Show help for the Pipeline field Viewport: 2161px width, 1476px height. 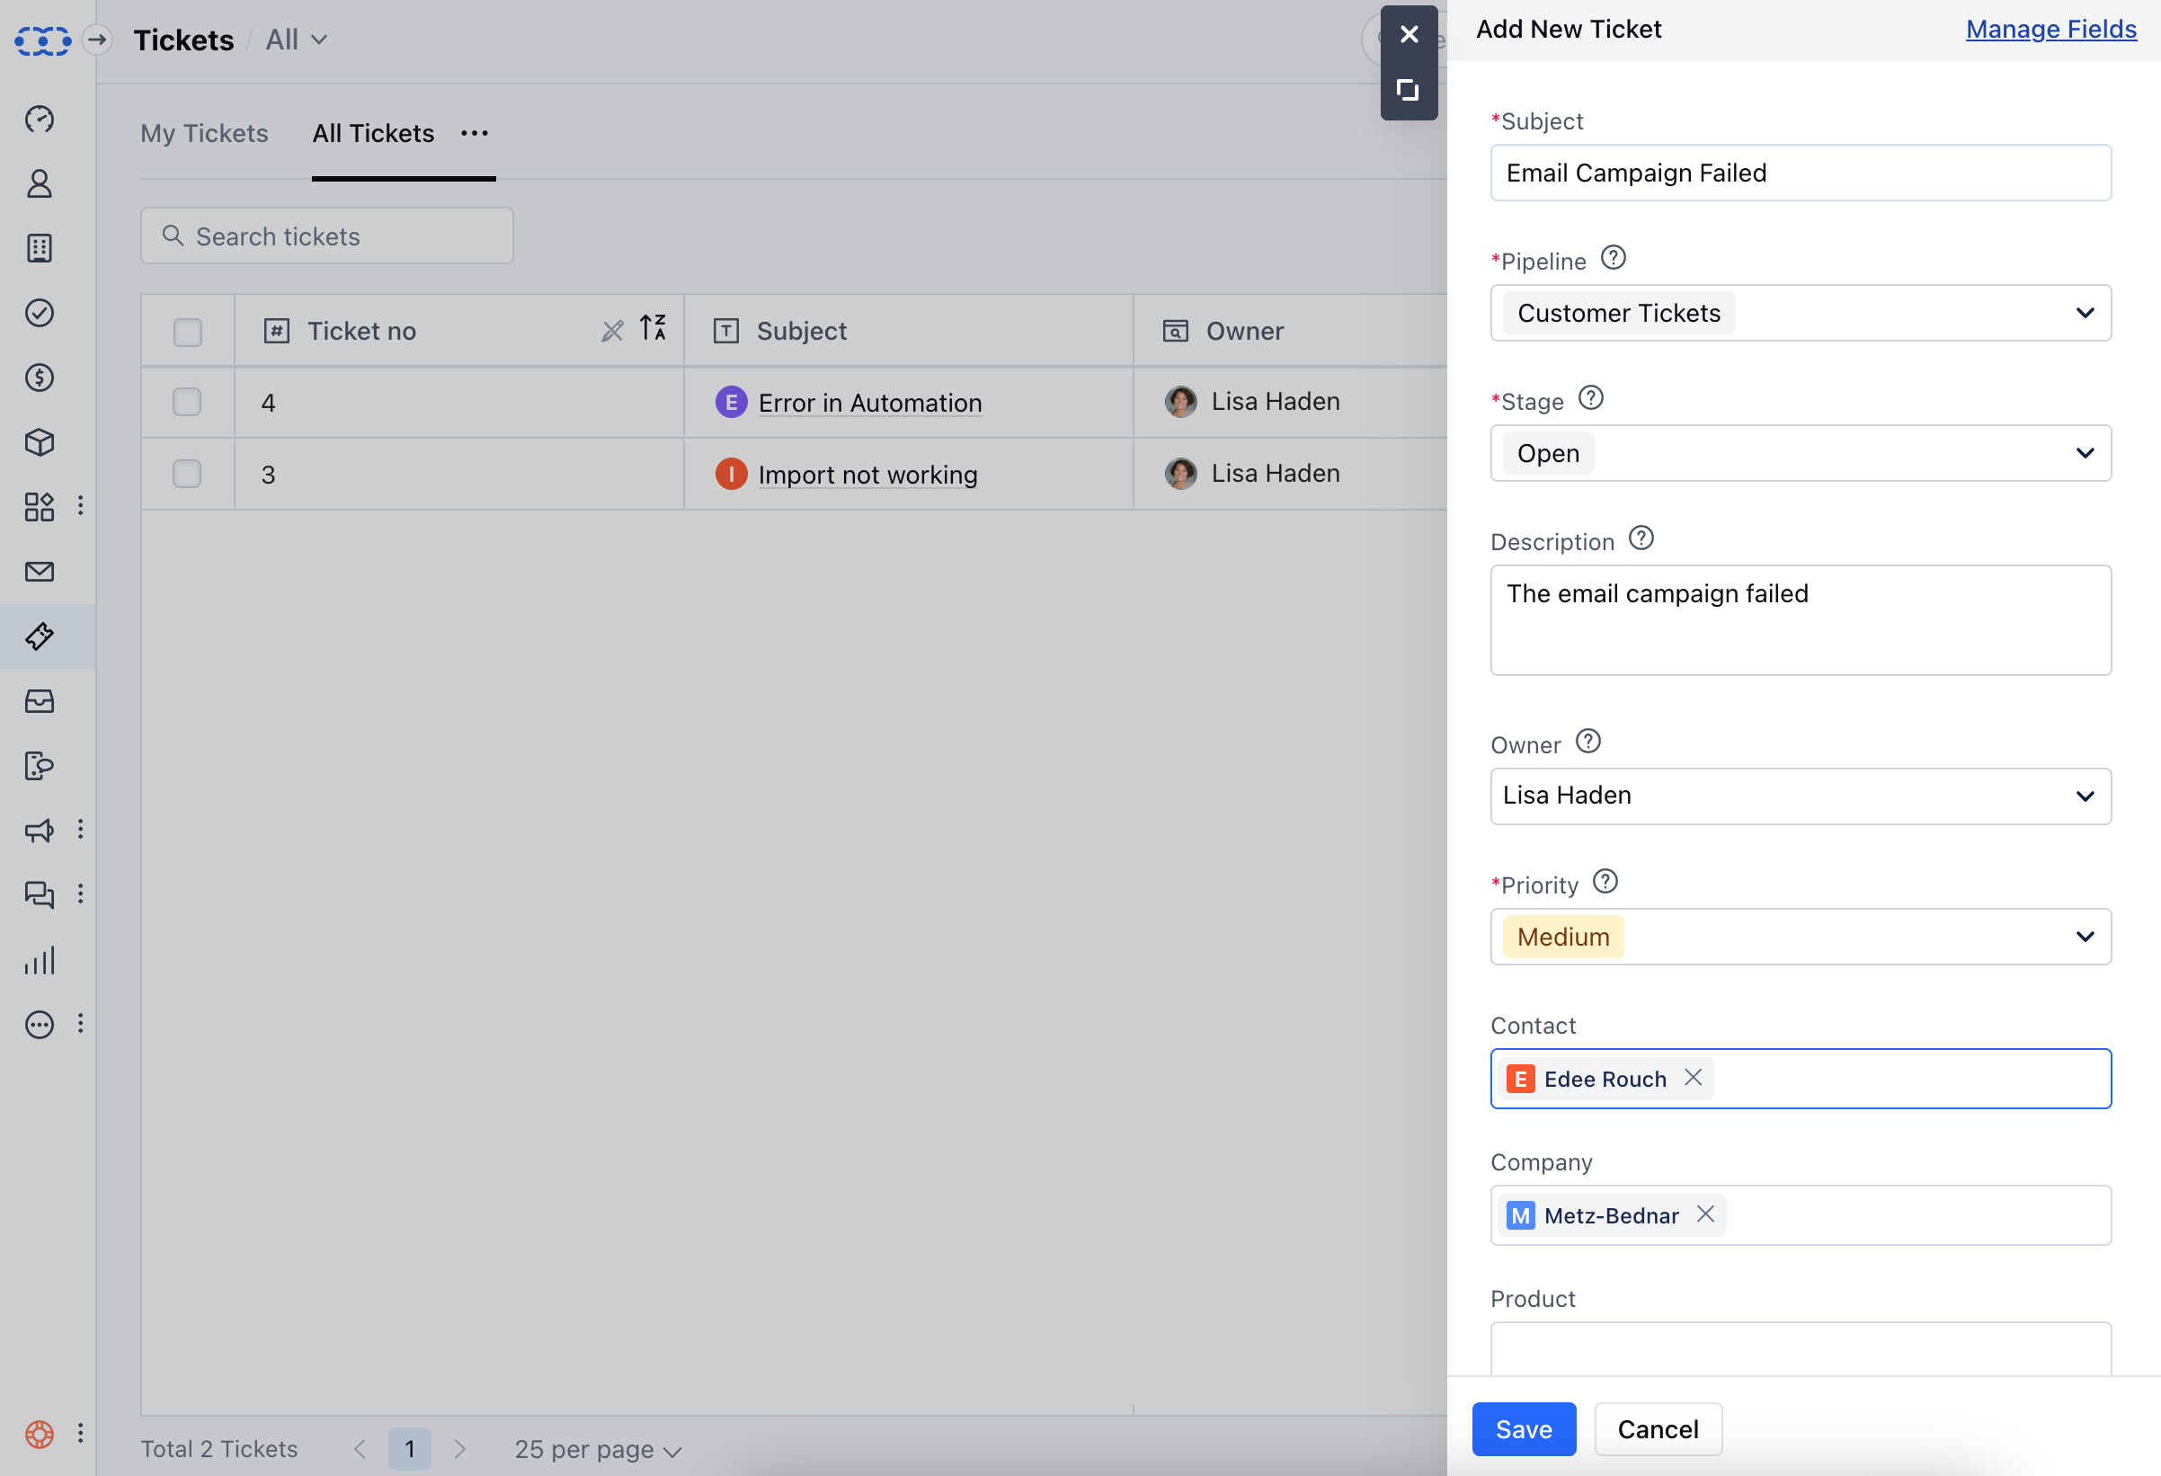click(1614, 258)
